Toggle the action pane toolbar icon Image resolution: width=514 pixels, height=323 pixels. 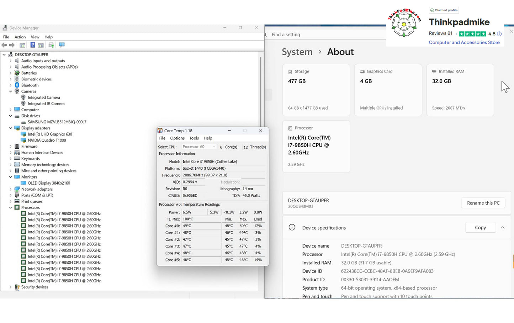[x=41, y=45]
